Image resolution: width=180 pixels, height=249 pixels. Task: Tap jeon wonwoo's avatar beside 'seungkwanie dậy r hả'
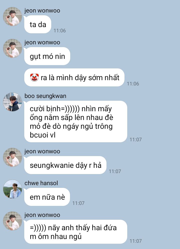coord(12,157)
